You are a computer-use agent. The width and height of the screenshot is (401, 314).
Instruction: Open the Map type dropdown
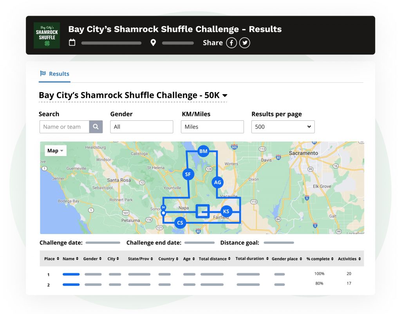pos(55,151)
